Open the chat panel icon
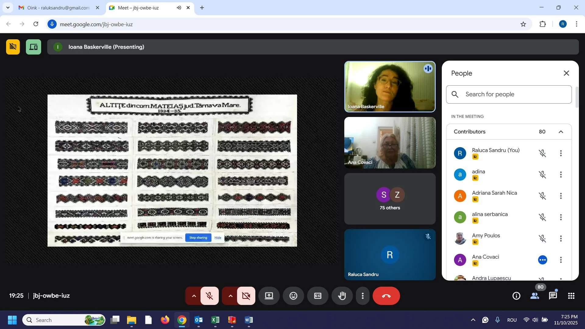 coord(553,296)
